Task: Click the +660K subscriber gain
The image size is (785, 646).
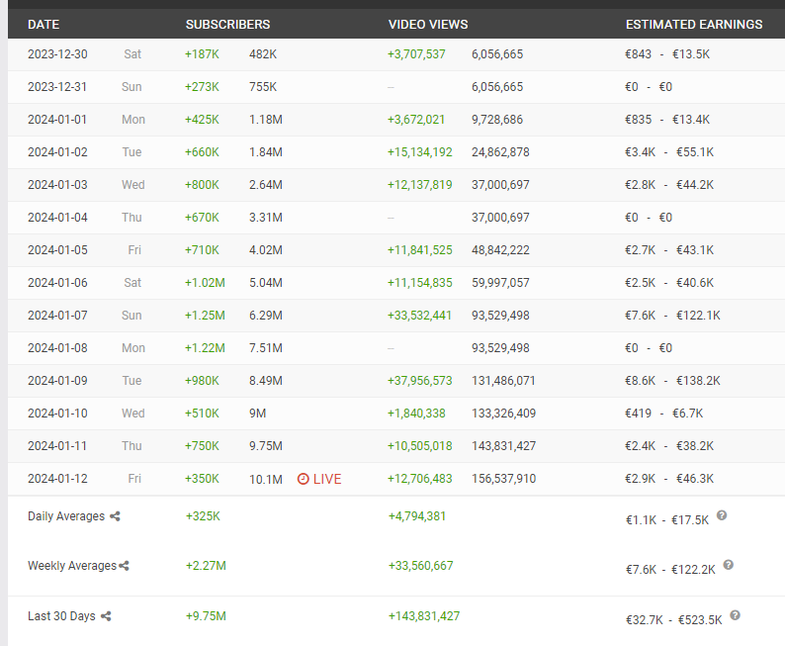Action: (202, 151)
